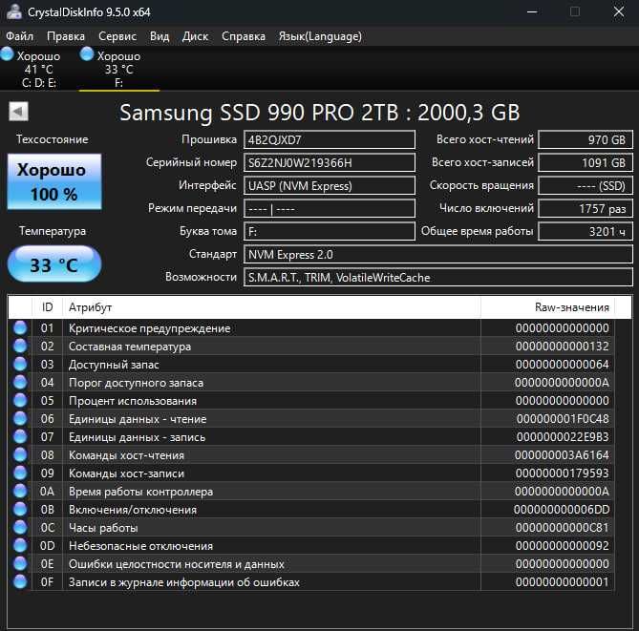Click the Хорошо 100 % health status button
Viewport: 639px width, 631px height.
(54, 181)
